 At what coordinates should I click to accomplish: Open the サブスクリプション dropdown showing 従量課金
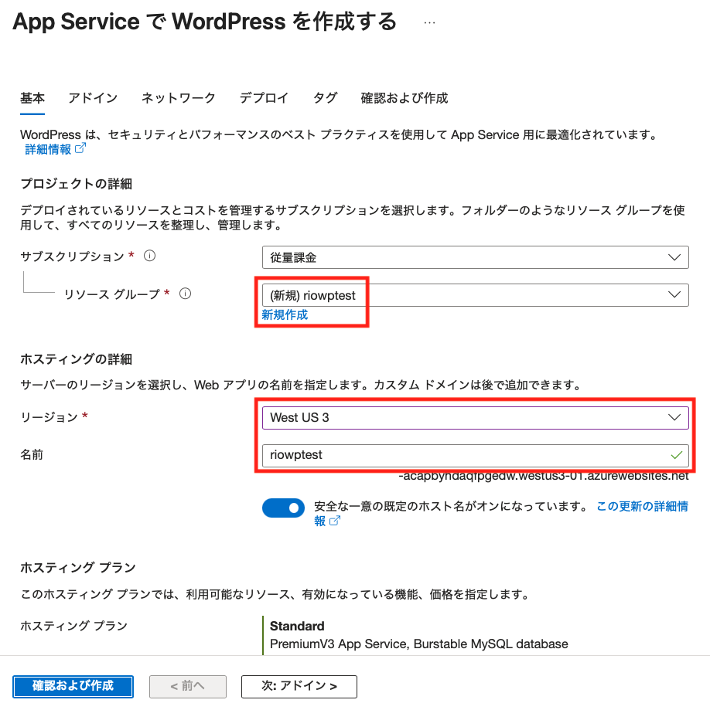pyautogui.click(x=475, y=257)
